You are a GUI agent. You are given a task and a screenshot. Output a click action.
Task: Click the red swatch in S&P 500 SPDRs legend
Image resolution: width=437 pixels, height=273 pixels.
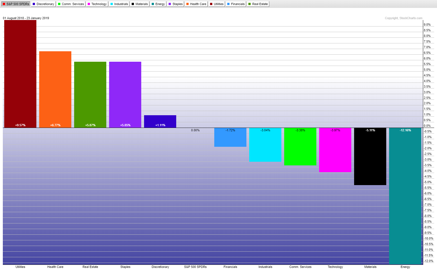click(4, 4)
